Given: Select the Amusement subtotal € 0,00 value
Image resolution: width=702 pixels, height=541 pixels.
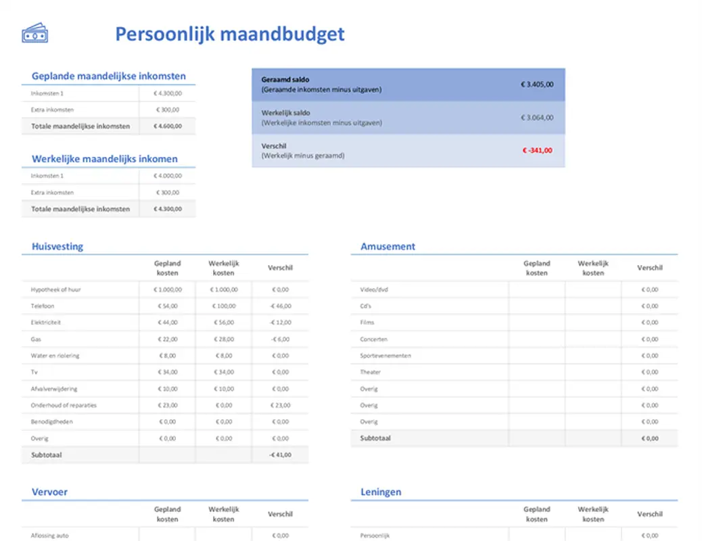Looking at the screenshot, I should point(650,438).
